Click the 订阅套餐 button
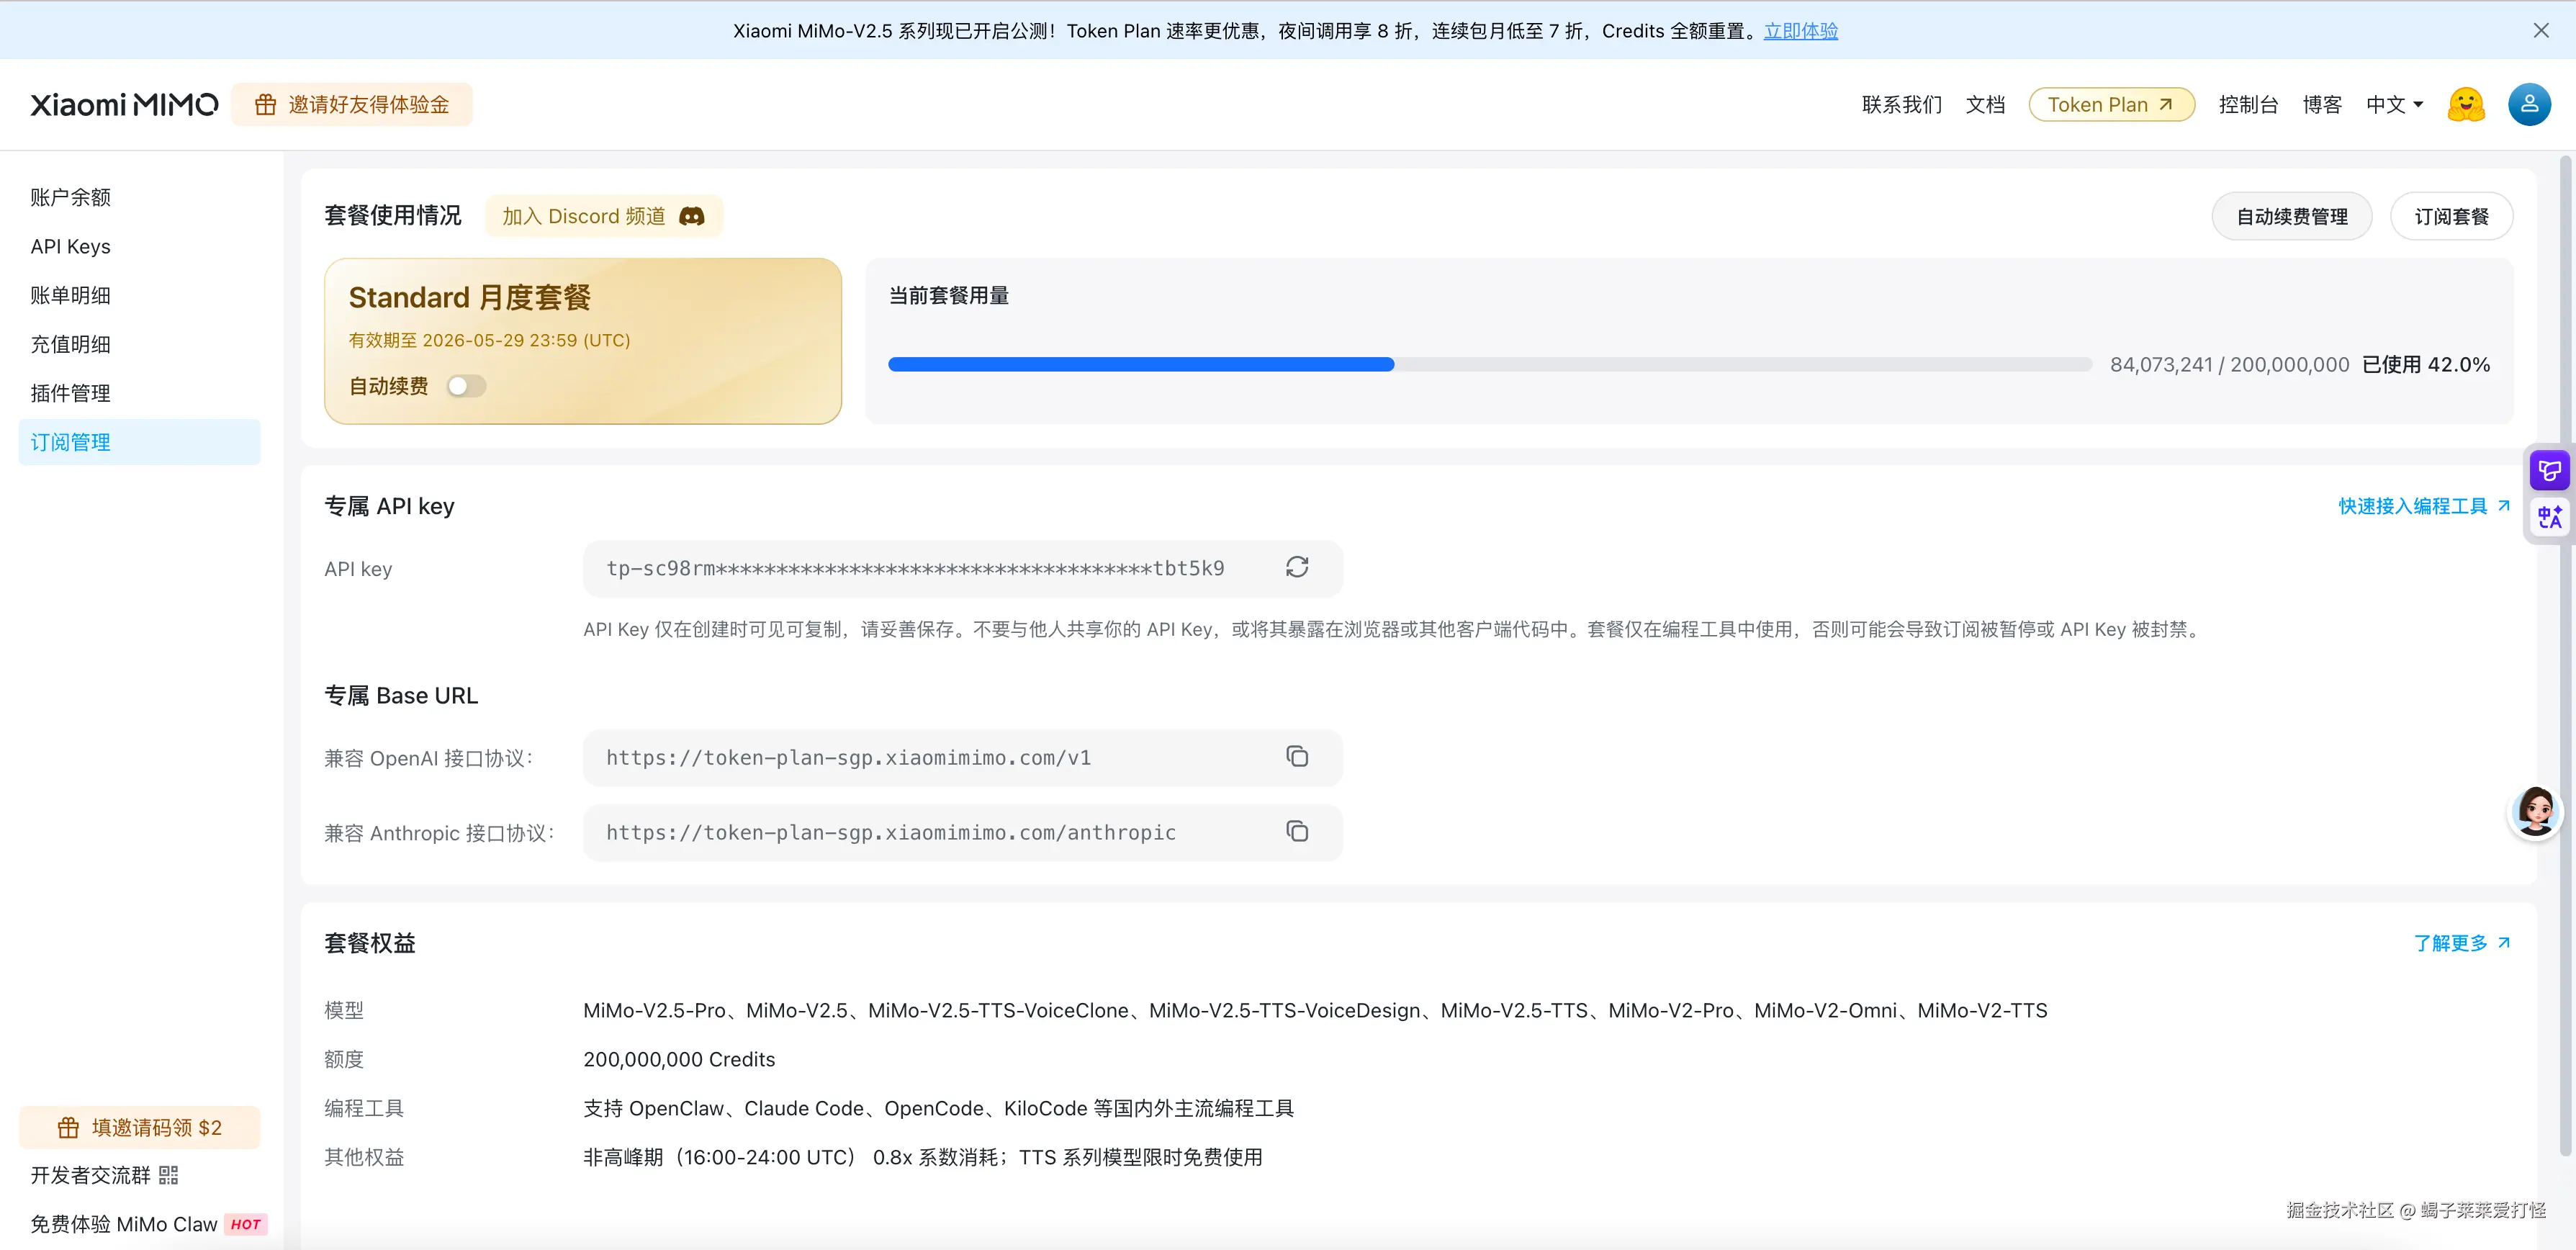2576x1250 pixels. 2451,216
